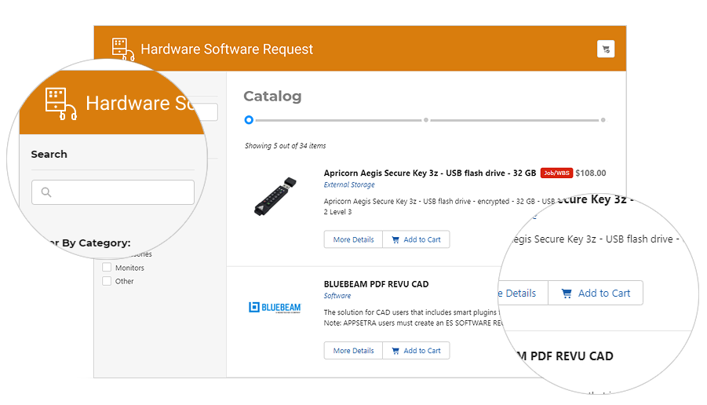
Task: Click the 'Showing 5 out of 34 items' text
Action: [286, 146]
